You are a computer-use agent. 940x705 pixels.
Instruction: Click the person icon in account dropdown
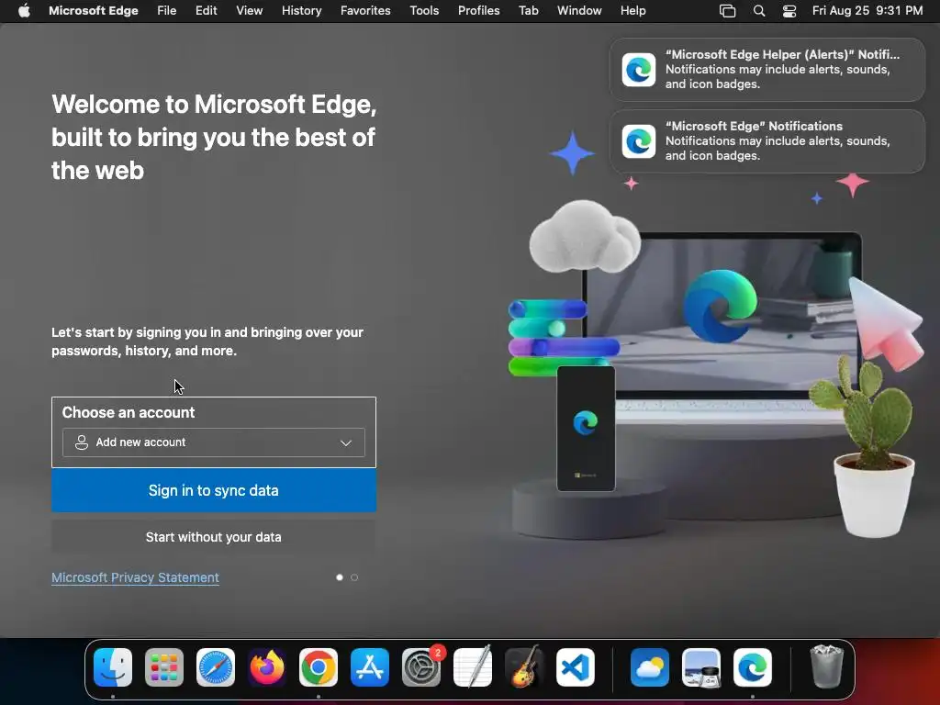coord(82,442)
